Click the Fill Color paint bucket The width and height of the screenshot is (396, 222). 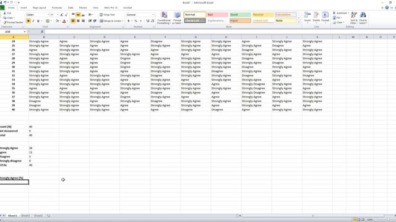click(57, 21)
